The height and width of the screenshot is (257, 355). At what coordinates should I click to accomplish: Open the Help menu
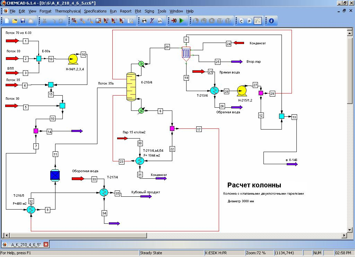coord(190,11)
